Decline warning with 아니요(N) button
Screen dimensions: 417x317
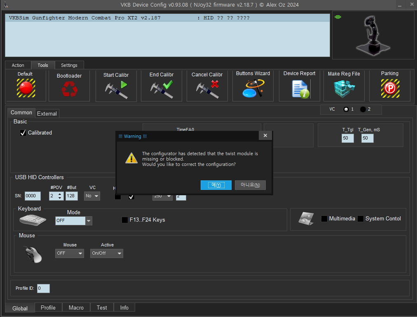[x=250, y=185]
